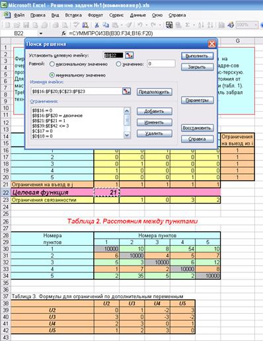Click the AutoSum sigma icon
Viewport: 263px width, 341px height.
coord(187,25)
